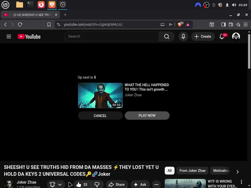Open Brave Wallet icon

point(231,25)
